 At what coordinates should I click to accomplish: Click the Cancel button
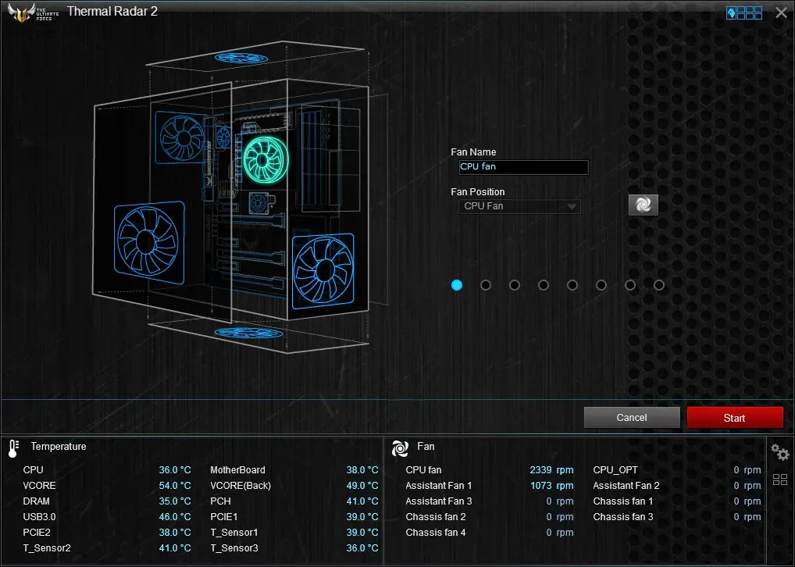tap(632, 417)
